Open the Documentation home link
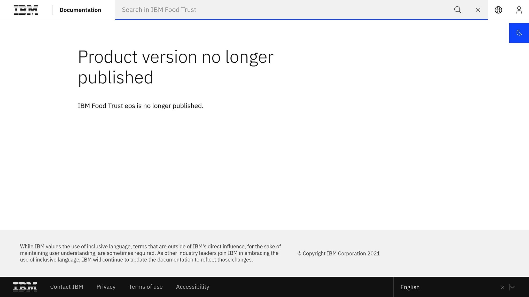This screenshot has width=529, height=297. [80, 10]
